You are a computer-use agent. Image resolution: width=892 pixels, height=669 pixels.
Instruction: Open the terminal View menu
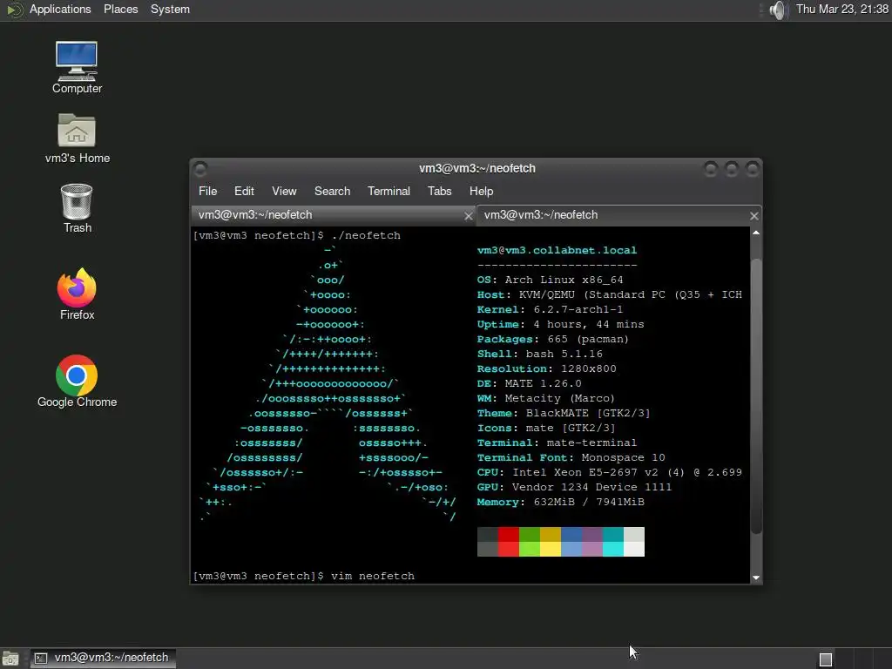[x=284, y=191]
